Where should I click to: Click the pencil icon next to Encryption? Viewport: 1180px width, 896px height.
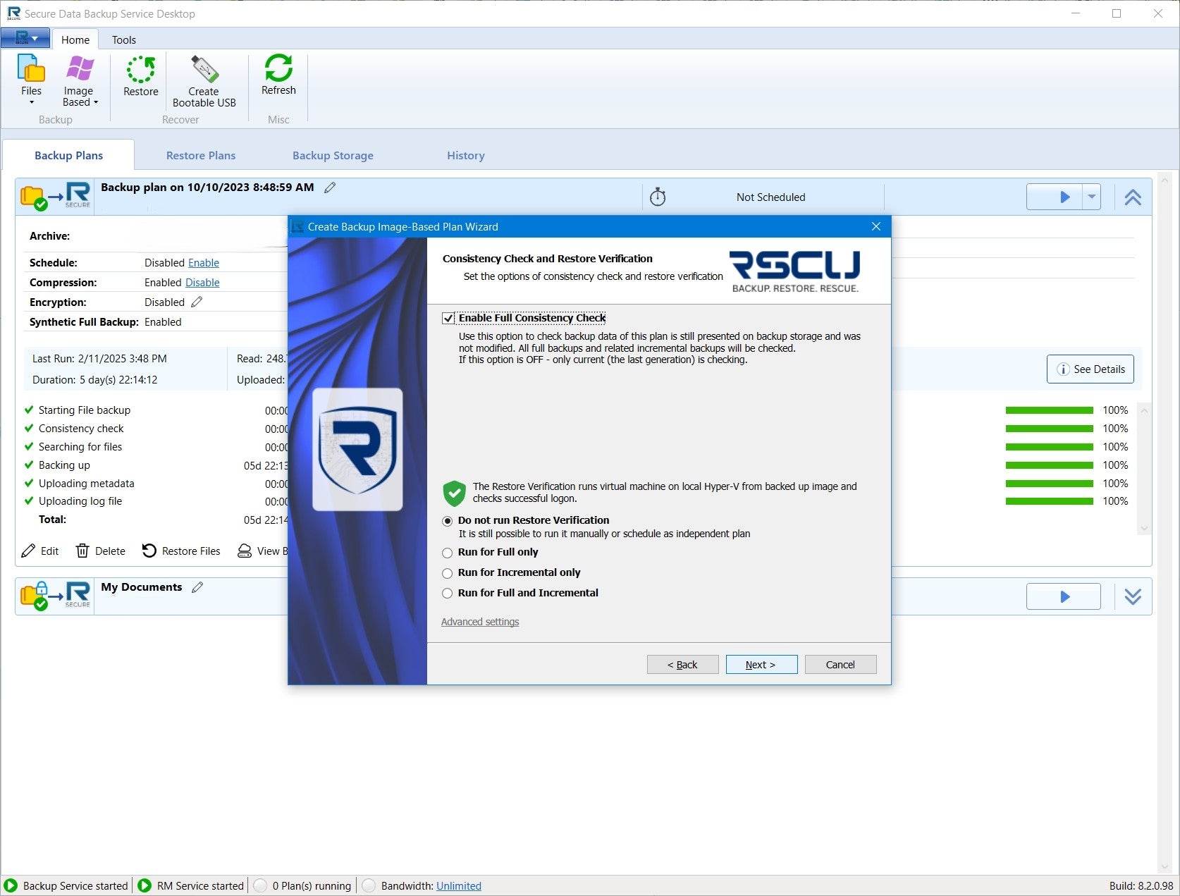click(x=197, y=302)
